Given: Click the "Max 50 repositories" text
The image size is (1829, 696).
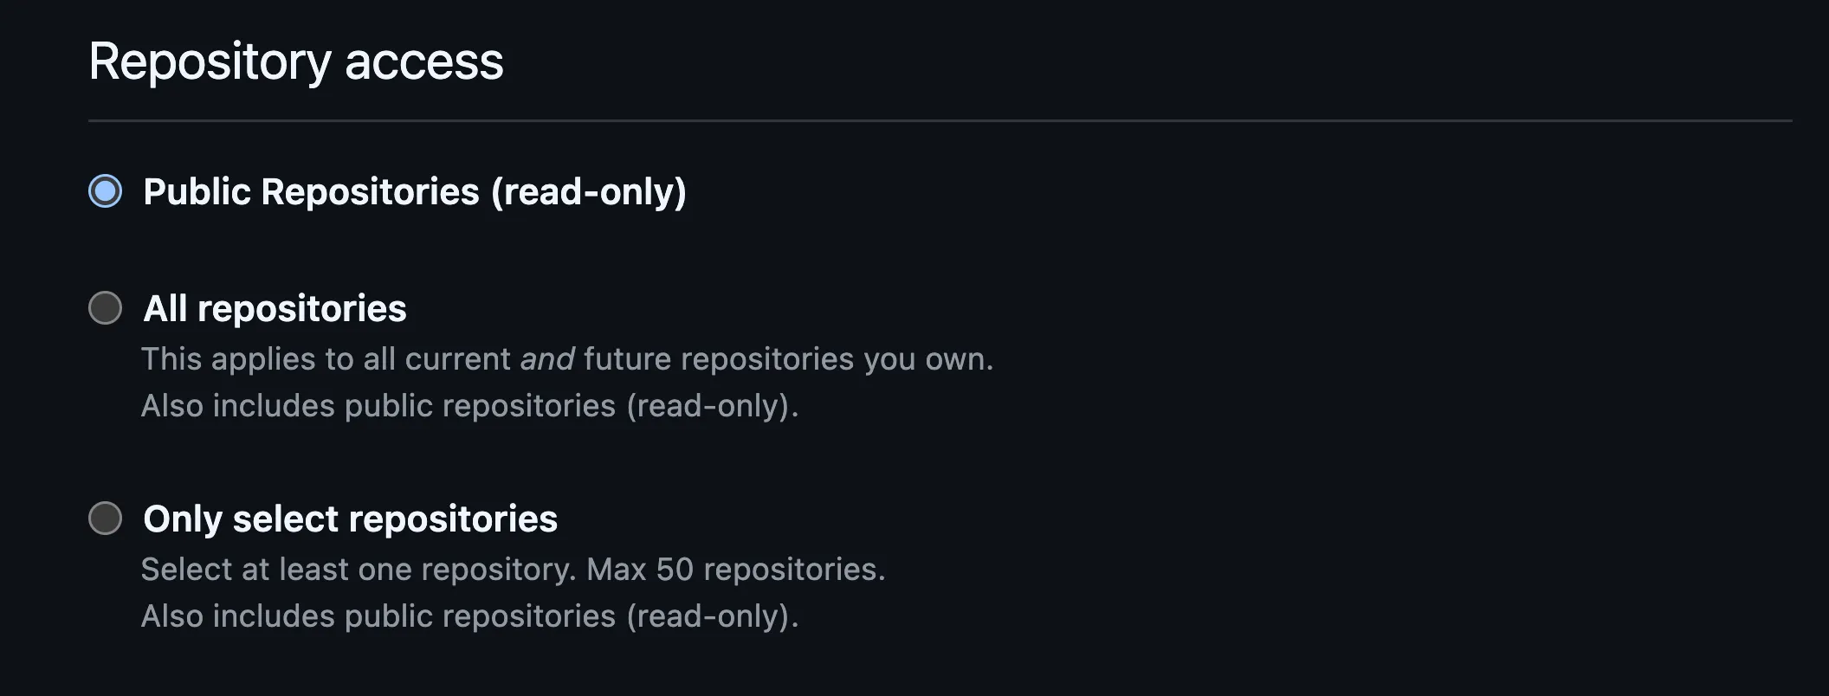Looking at the screenshot, I should [734, 570].
